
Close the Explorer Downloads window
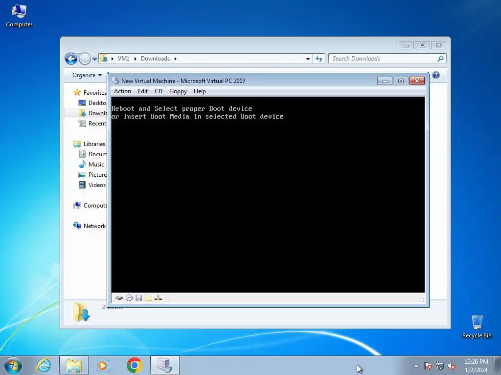pos(439,45)
